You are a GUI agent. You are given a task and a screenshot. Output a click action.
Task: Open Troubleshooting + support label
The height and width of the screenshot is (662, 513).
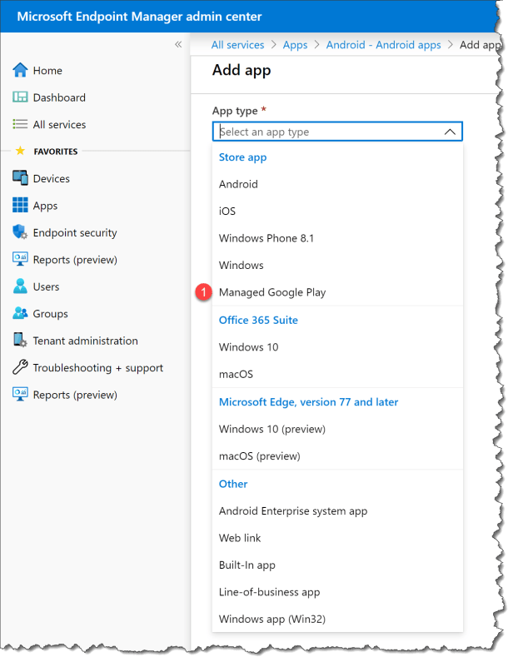[x=98, y=368]
